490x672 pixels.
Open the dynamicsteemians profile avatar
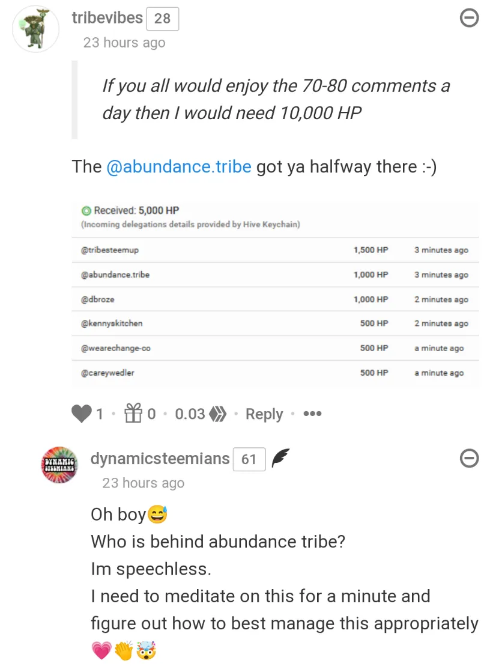pos(60,464)
